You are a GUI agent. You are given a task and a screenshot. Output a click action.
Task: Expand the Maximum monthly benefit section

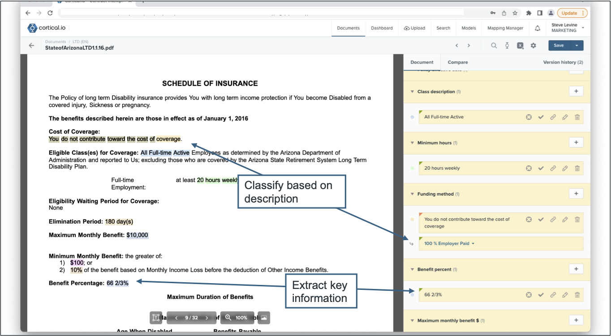point(412,320)
